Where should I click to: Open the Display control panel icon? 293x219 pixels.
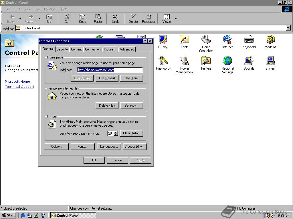163,42
